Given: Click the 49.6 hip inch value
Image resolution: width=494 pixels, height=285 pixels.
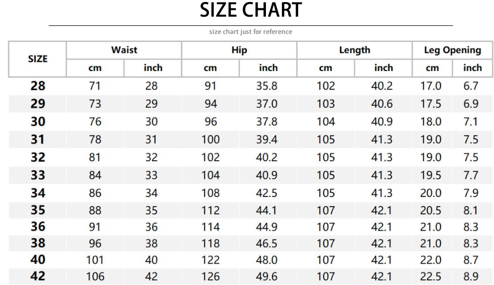Looking at the screenshot, I should [x=266, y=277].
